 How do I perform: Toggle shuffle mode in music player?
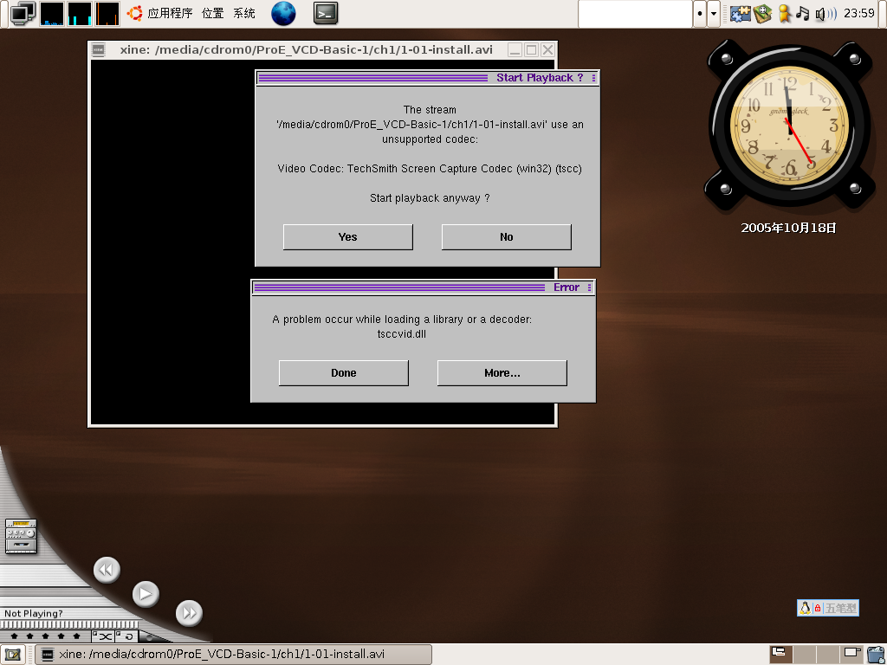pyautogui.click(x=103, y=636)
